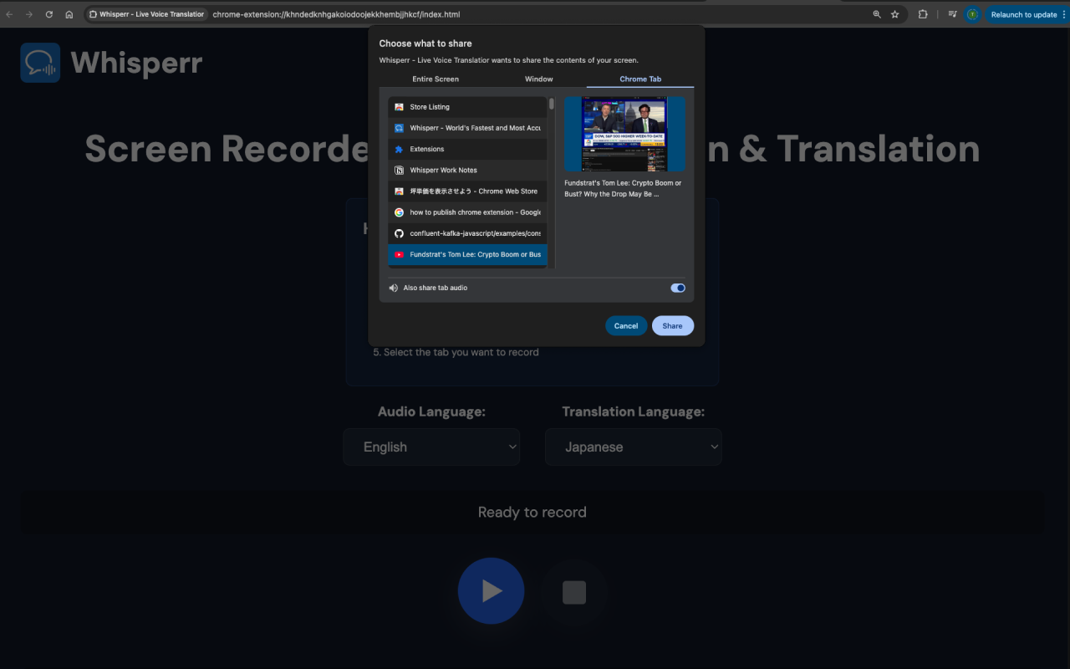This screenshot has width=1070, height=669.
Task: Click the browser Forward arrow
Action: [29, 14]
